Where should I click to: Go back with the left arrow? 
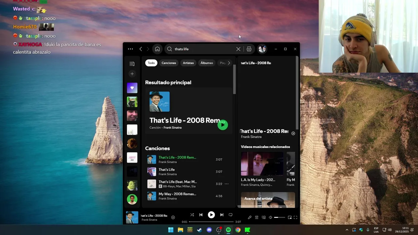click(141, 49)
